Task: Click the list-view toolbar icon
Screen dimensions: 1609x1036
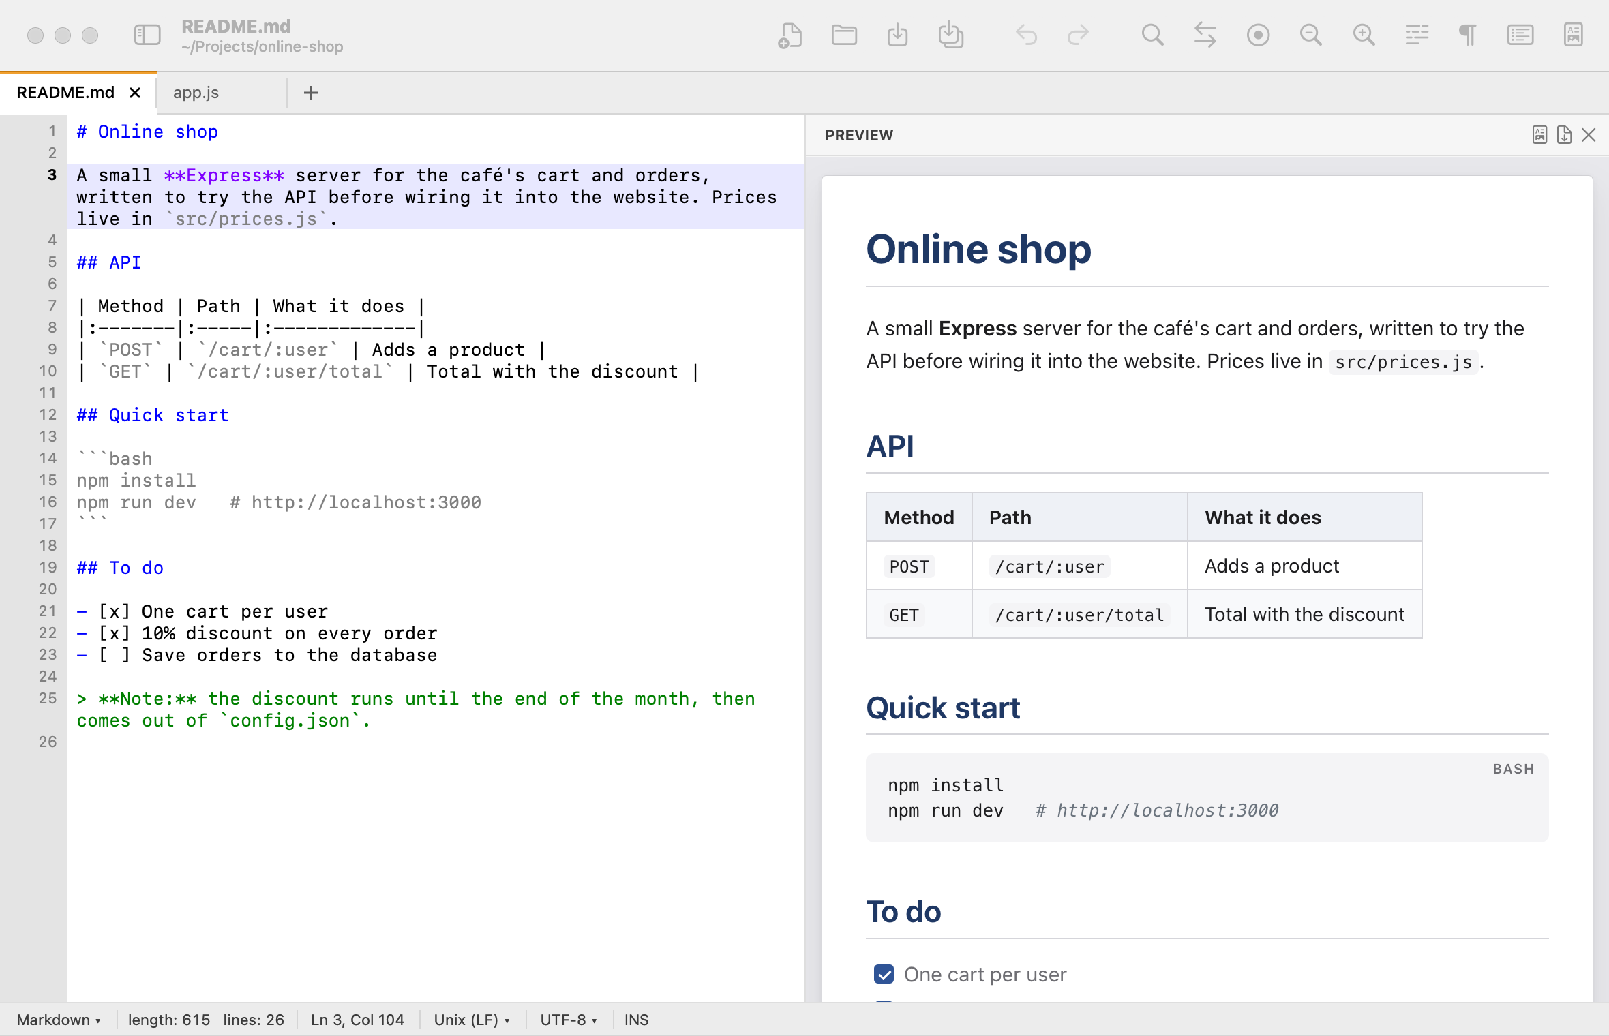Action: [1520, 35]
